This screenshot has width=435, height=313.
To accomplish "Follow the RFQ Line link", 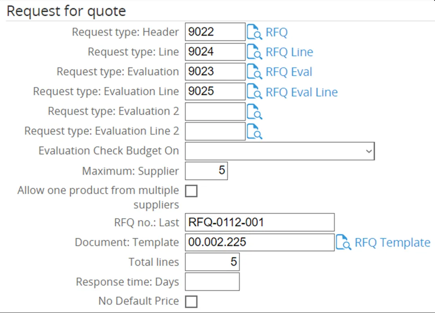I will [x=289, y=52].
